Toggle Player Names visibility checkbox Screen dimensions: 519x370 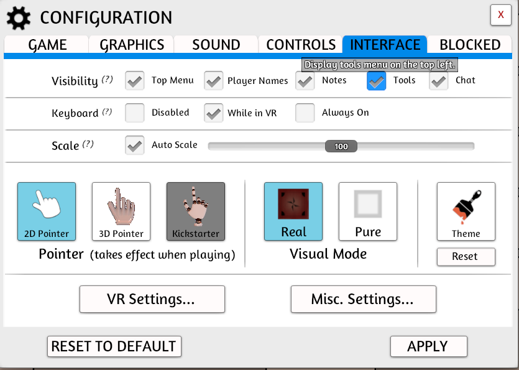(213, 81)
